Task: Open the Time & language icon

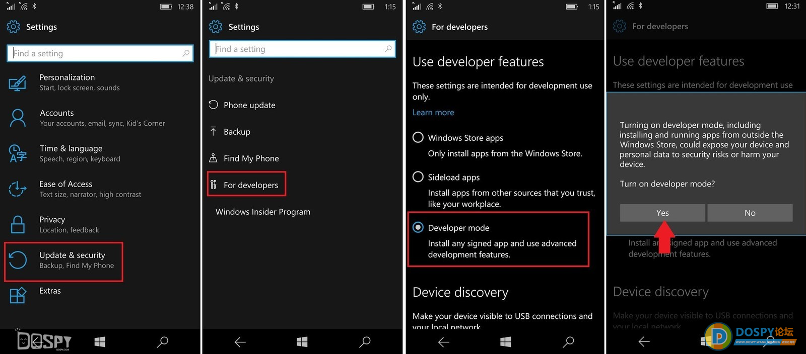Action: pos(18,153)
